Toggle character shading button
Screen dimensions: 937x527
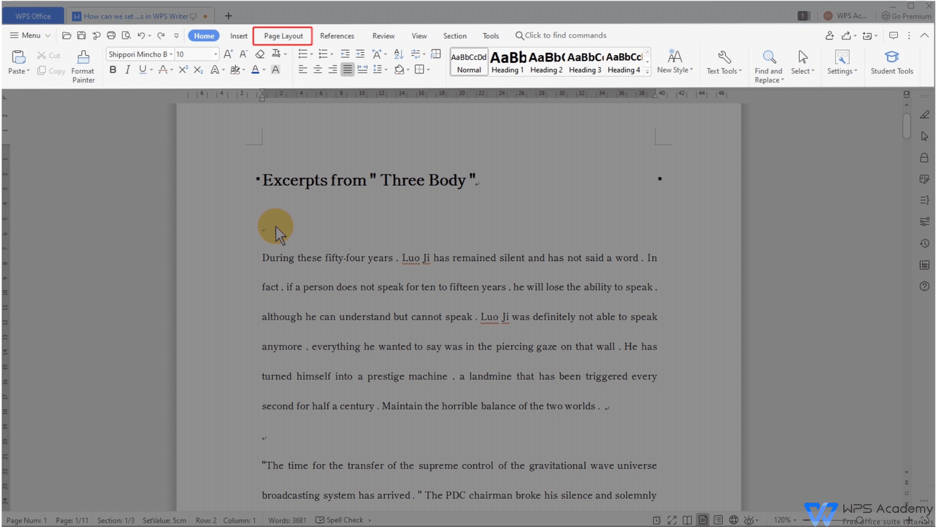(x=275, y=70)
